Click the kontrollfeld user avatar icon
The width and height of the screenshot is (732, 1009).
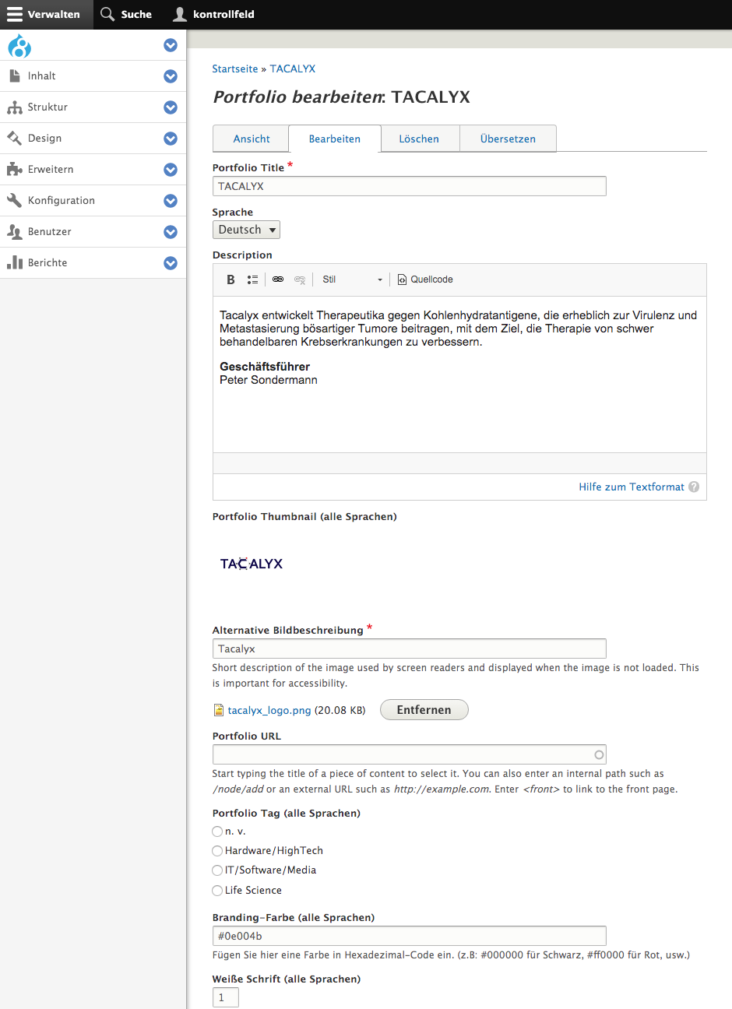click(180, 14)
